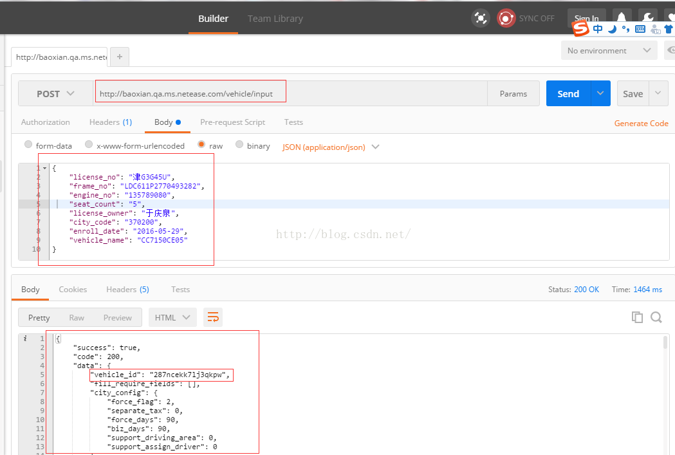
Task: Expand the Send button dropdown arrow
Action: 600,93
